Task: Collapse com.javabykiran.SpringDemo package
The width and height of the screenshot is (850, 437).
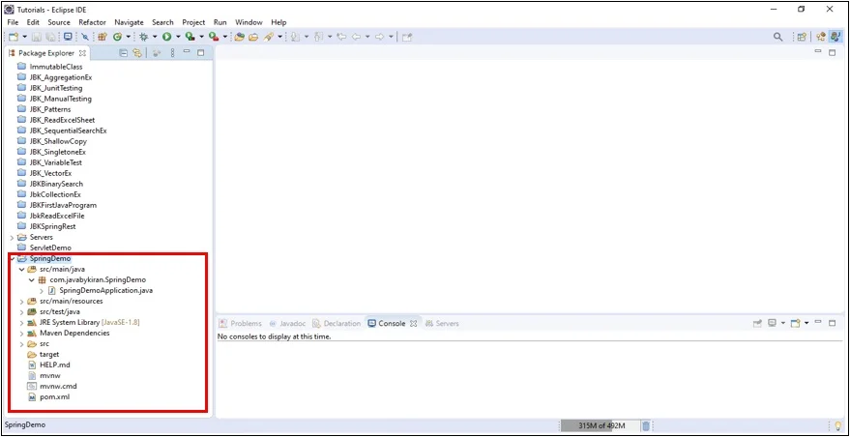Action: click(x=32, y=279)
